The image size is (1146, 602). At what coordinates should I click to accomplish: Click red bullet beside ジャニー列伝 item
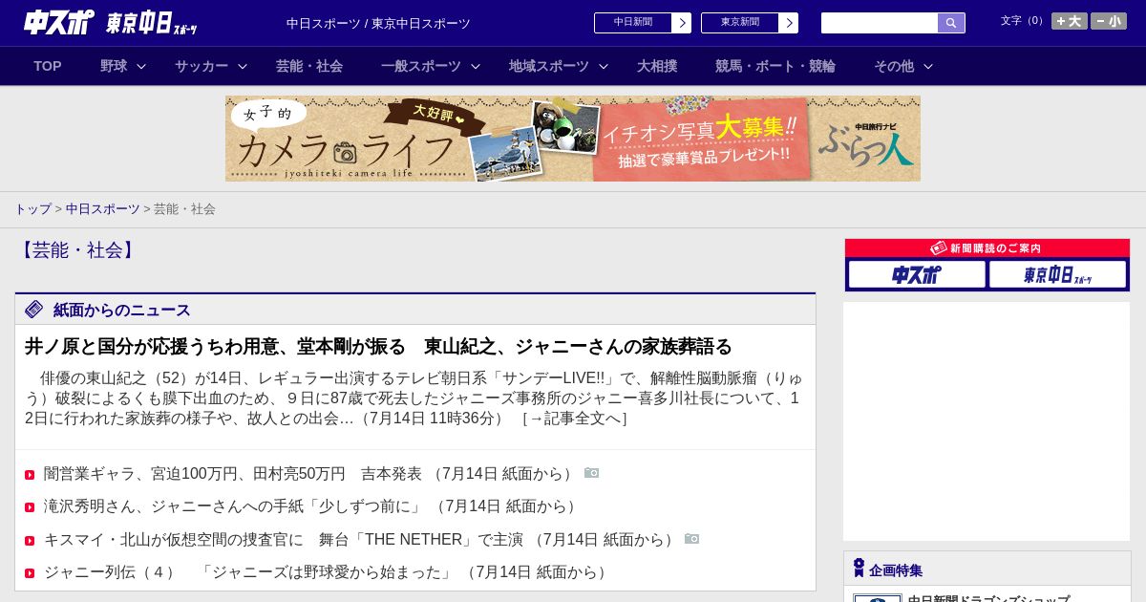pos(30,573)
